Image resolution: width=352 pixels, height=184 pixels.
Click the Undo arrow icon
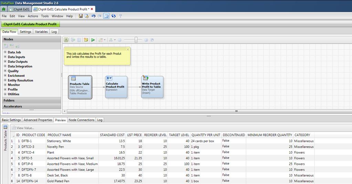[x=93, y=16]
